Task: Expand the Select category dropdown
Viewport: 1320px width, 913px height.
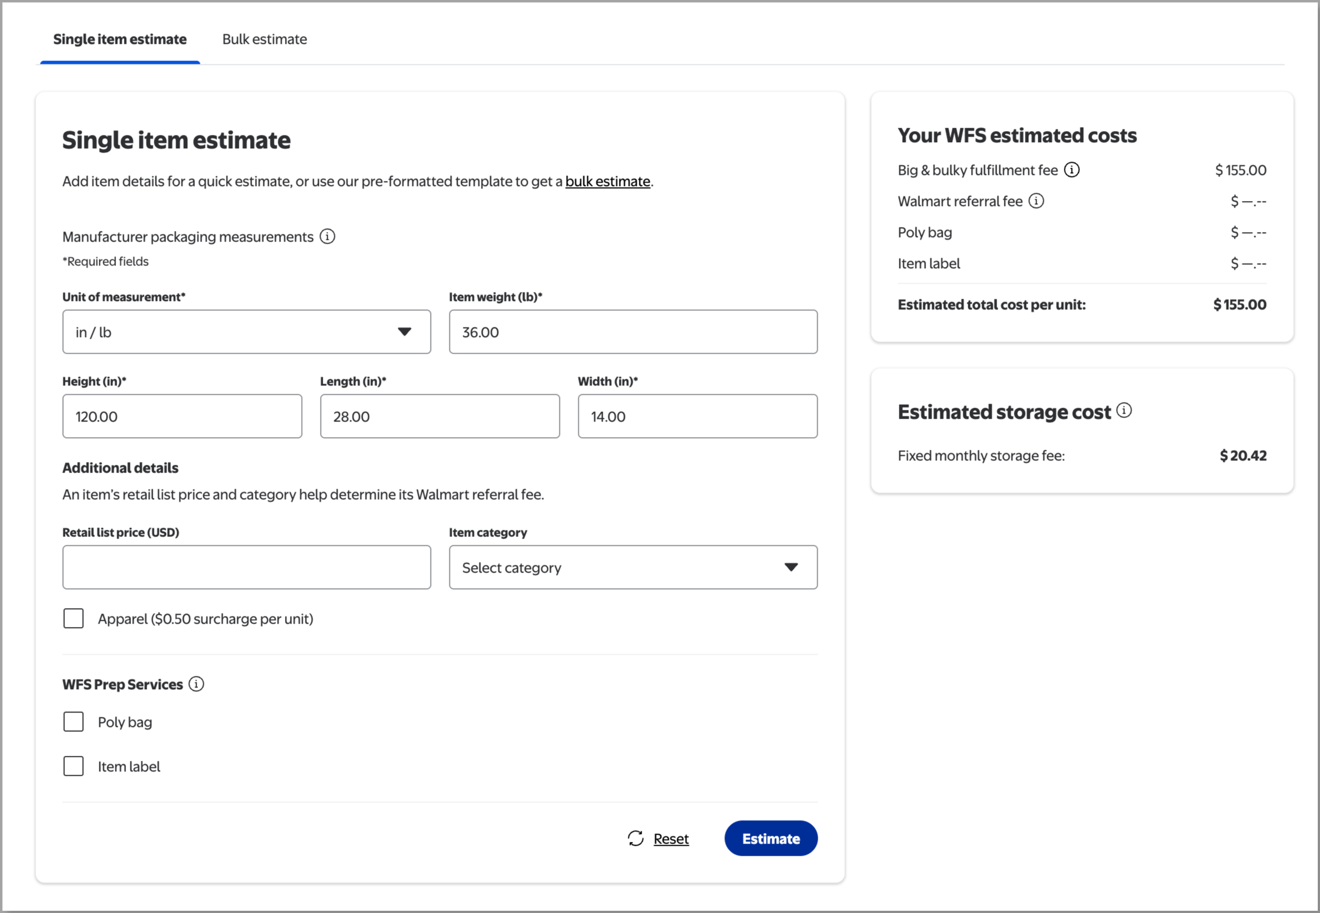Action: click(x=633, y=567)
